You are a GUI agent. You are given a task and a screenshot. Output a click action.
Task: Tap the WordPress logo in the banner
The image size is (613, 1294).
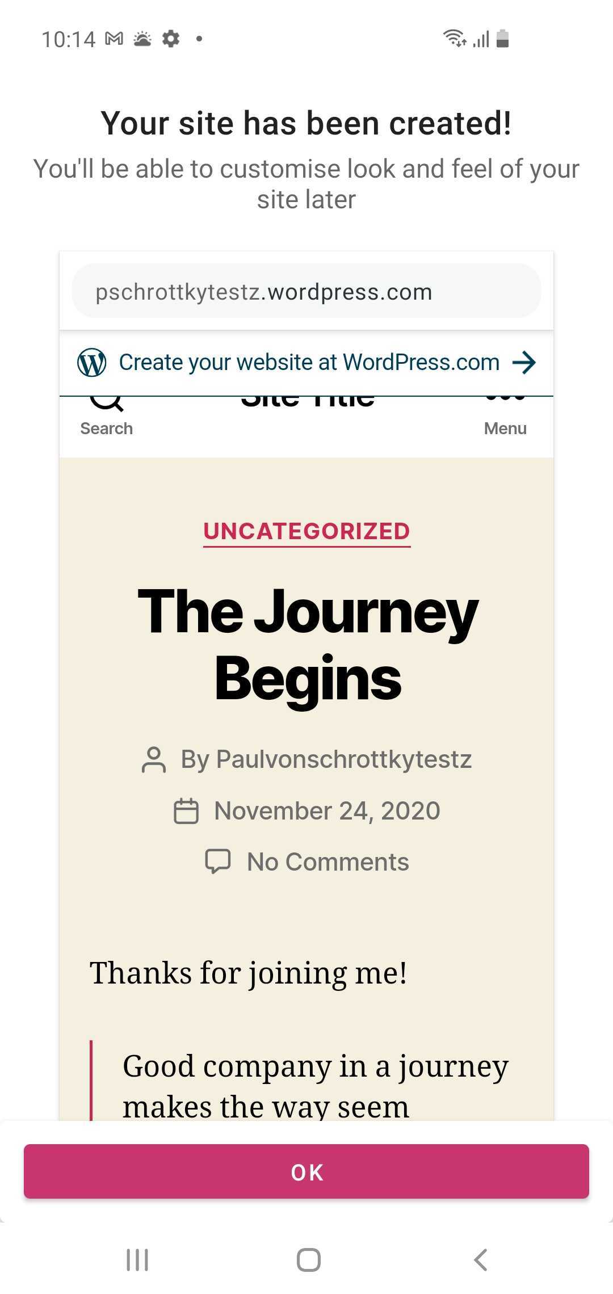pyautogui.click(x=93, y=362)
